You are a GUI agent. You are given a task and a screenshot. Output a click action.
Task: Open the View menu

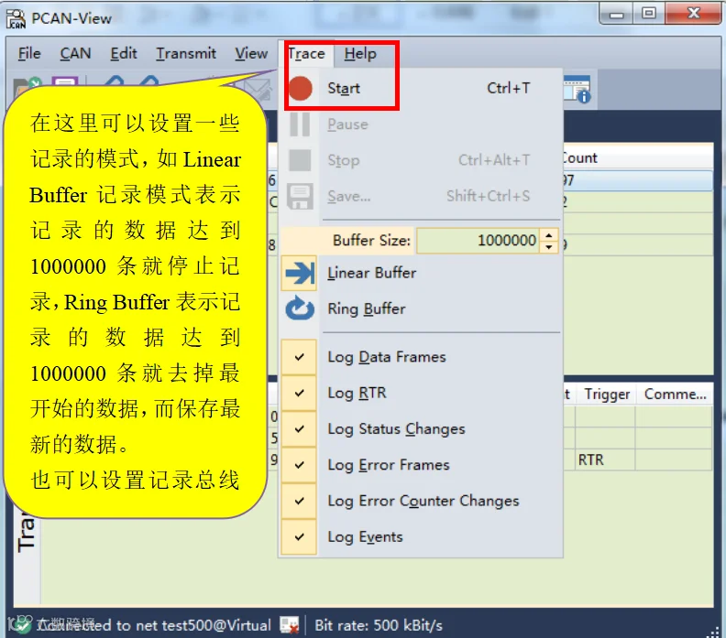pyautogui.click(x=251, y=54)
